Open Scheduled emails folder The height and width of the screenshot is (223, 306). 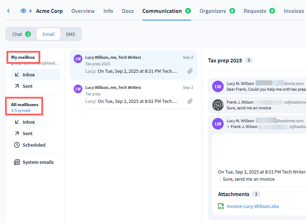pos(34,145)
